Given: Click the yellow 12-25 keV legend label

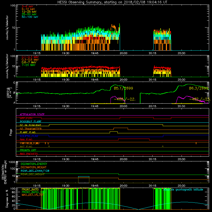Looking at the screenshot, I should click(29, 12).
